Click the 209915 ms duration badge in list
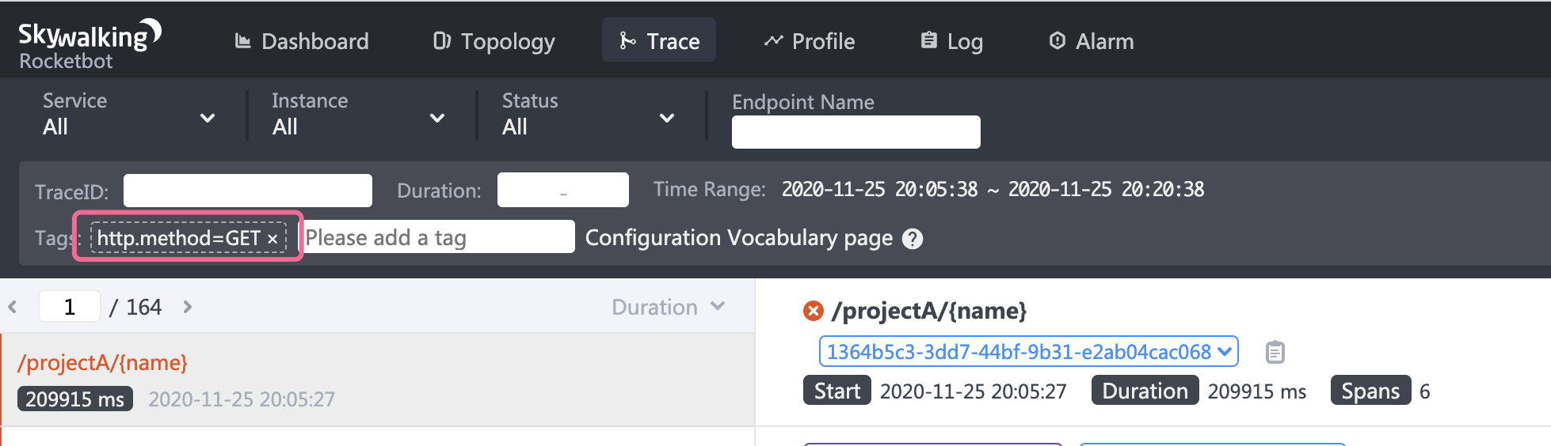The image size is (1551, 446). coord(75,399)
